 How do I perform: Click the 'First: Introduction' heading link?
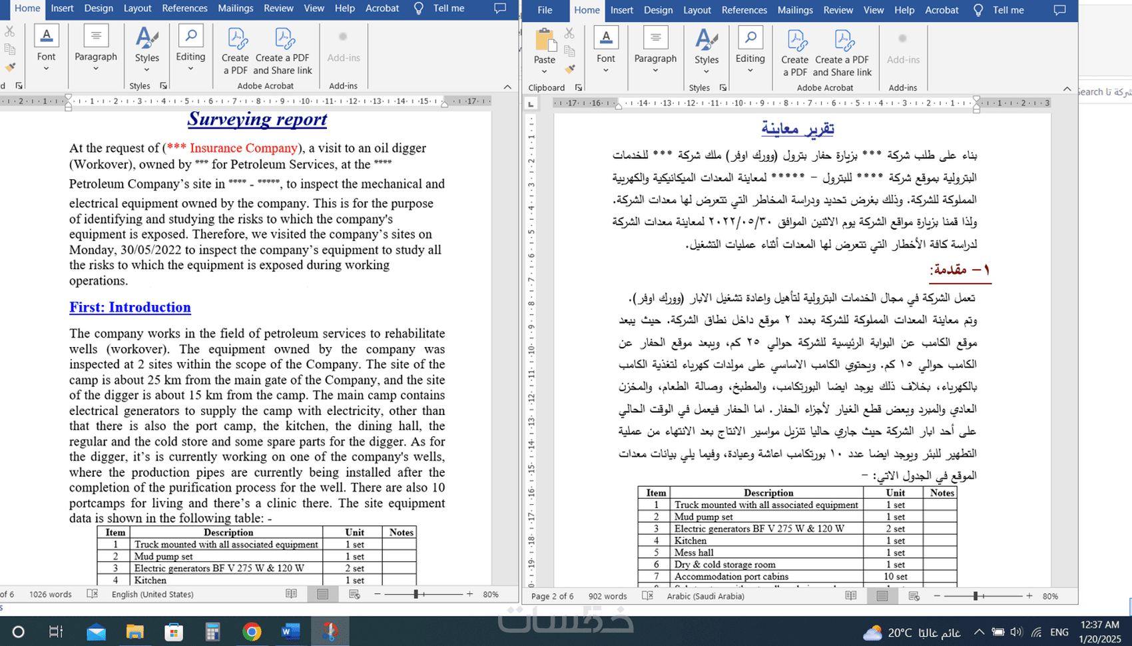click(x=130, y=307)
